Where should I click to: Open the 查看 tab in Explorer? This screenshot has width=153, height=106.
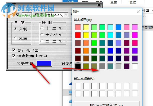click(114, 2)
